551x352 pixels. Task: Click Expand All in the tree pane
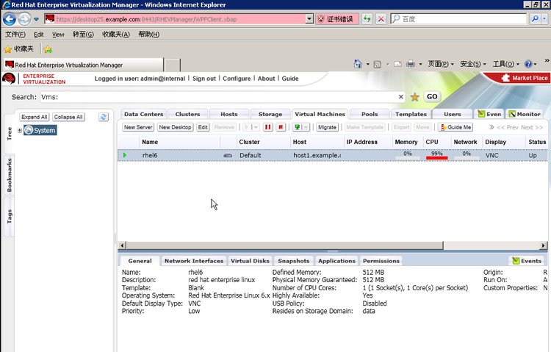pyautogui.click(x=34, y=117)
